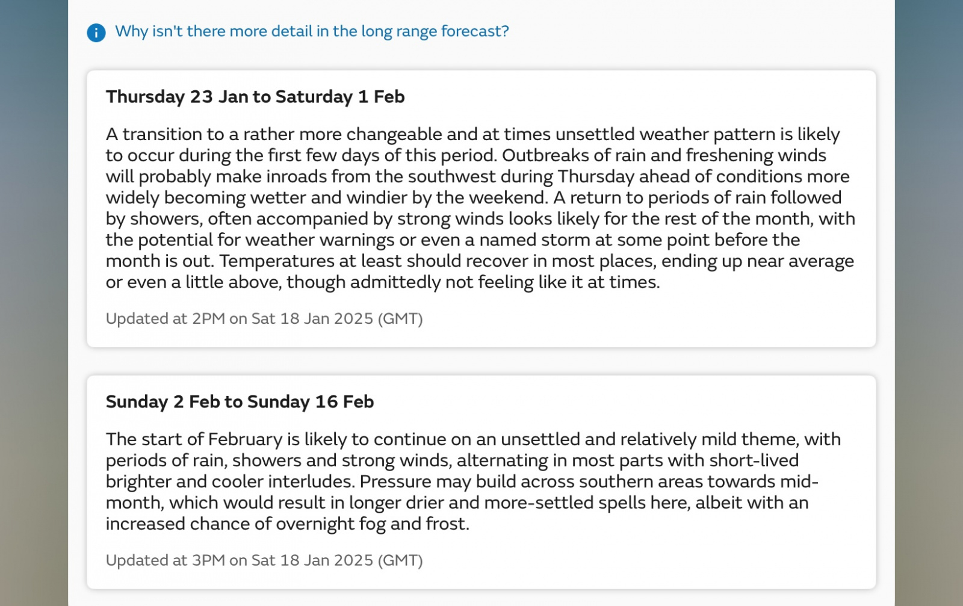
Task: Click 'The start of February' opening words
Action: (x=194, y=439)
